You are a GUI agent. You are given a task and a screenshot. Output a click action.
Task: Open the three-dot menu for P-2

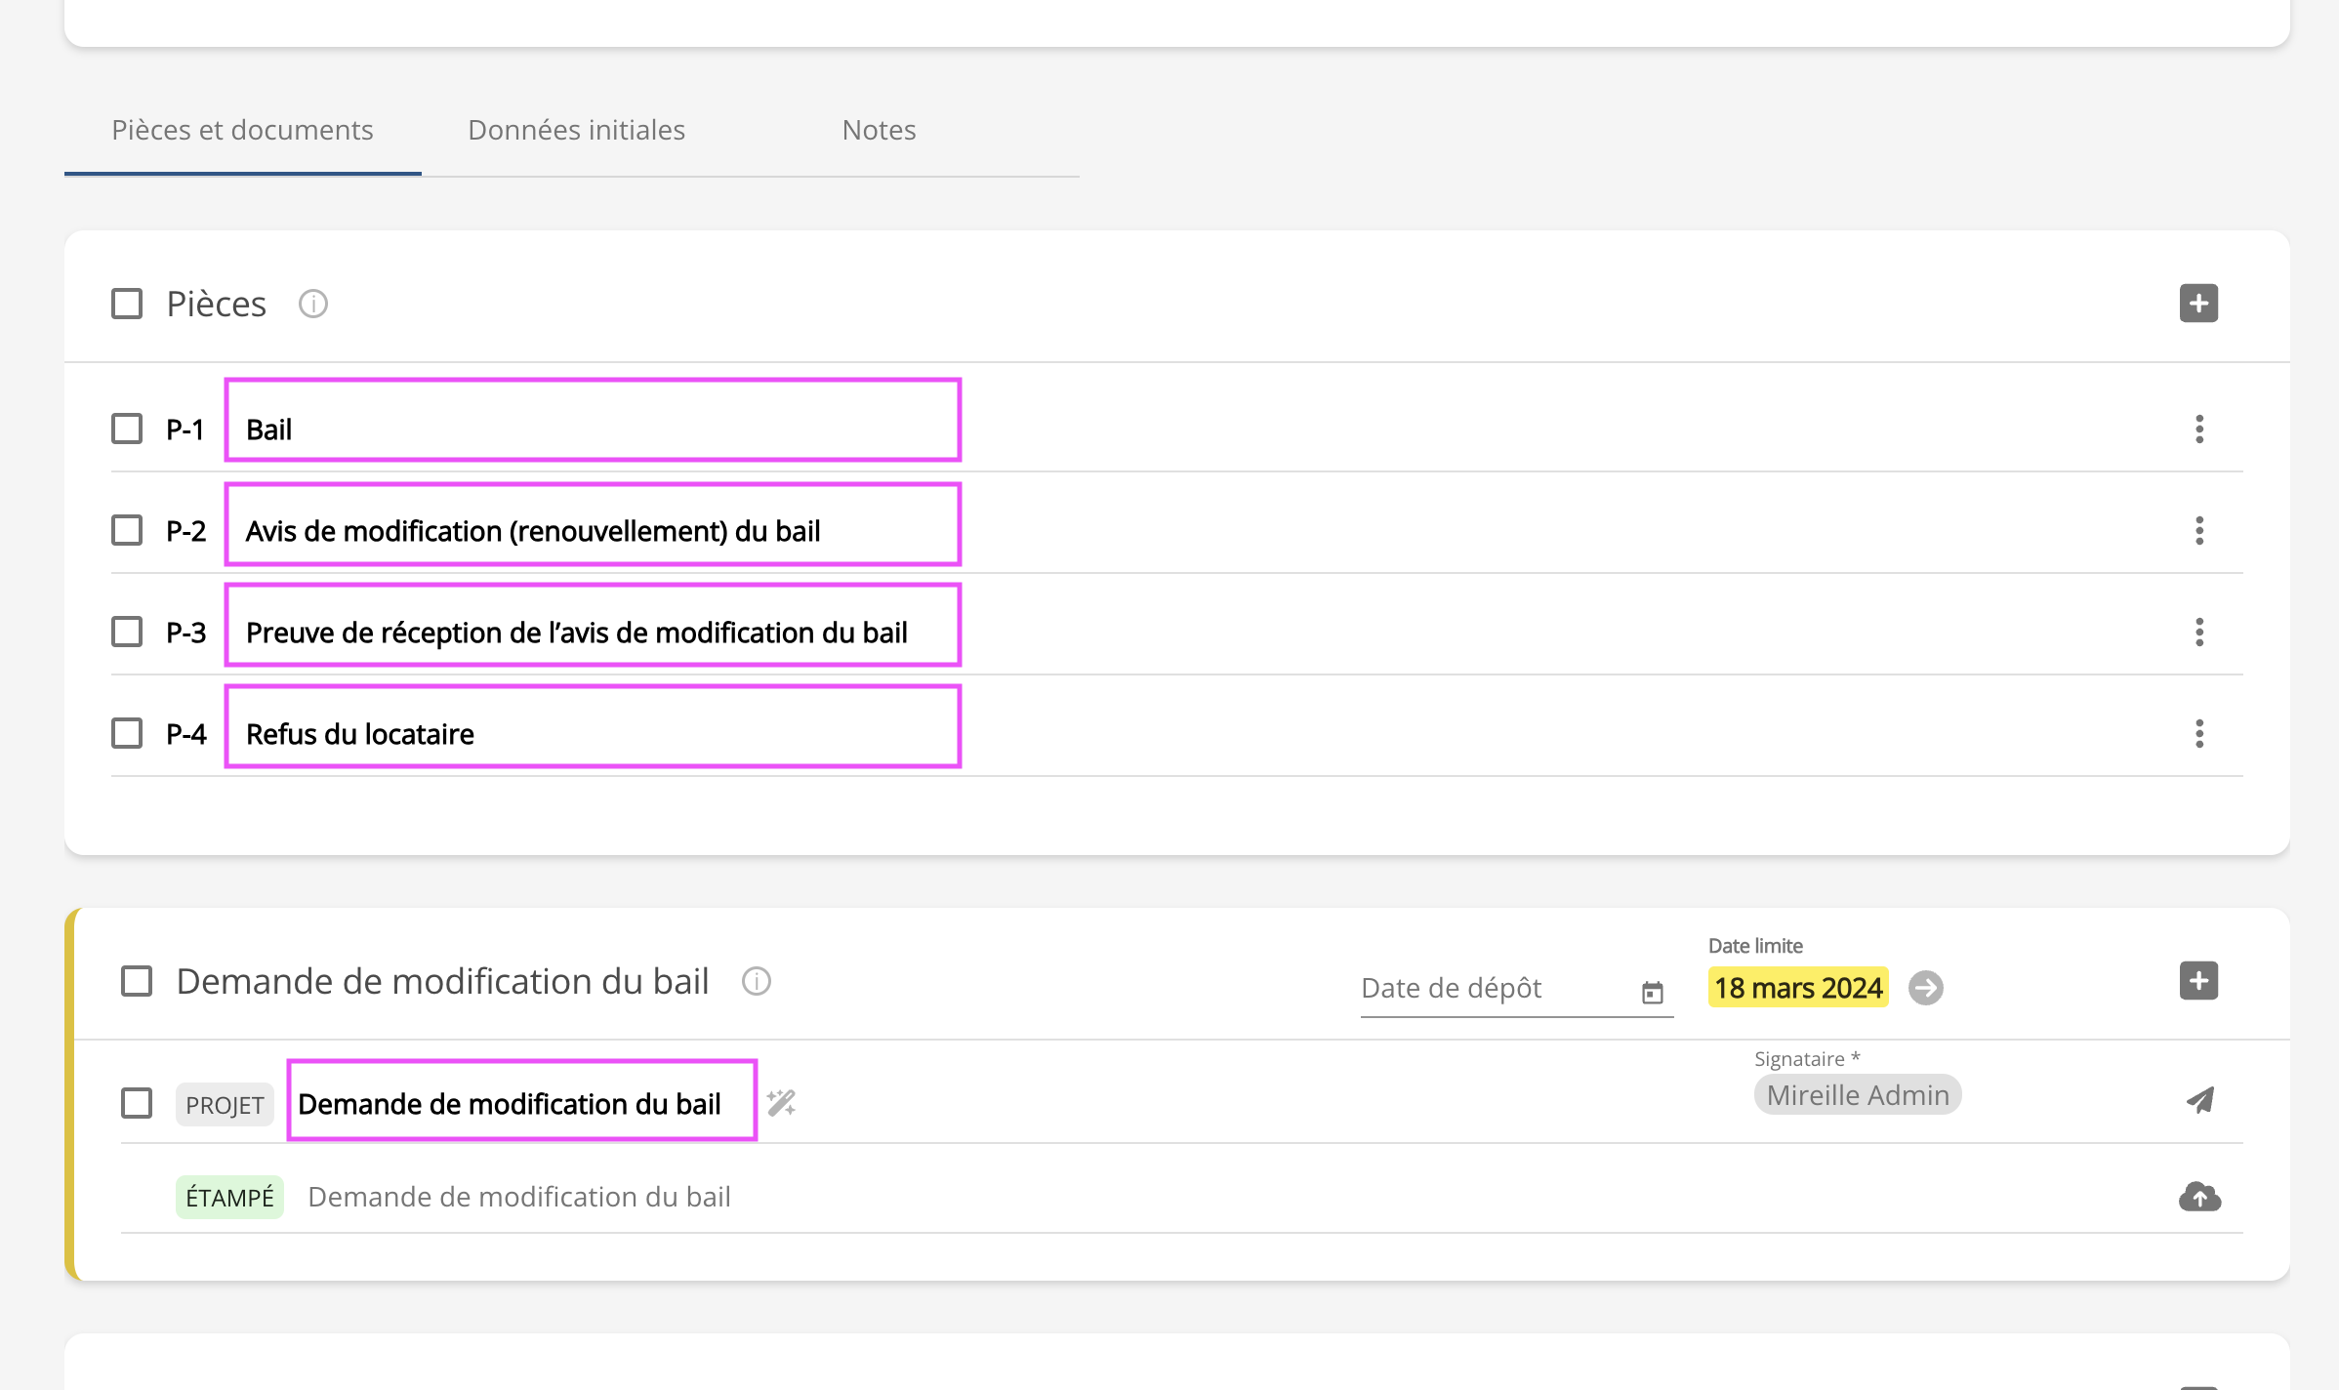[2199, 530]
